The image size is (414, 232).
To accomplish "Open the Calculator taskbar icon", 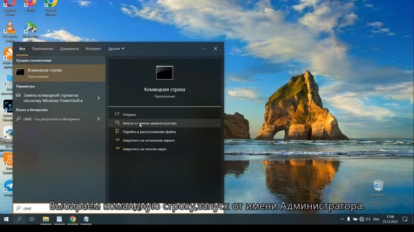I will pos(59,219).
